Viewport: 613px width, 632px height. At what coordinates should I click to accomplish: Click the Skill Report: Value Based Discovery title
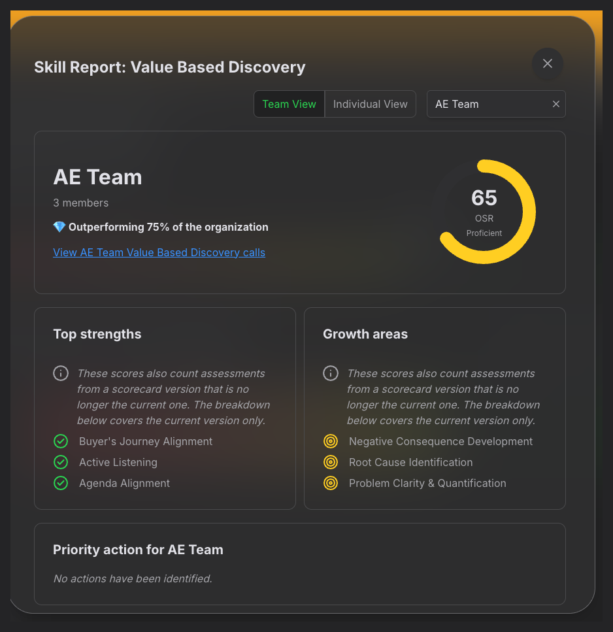tap(170, 67)
